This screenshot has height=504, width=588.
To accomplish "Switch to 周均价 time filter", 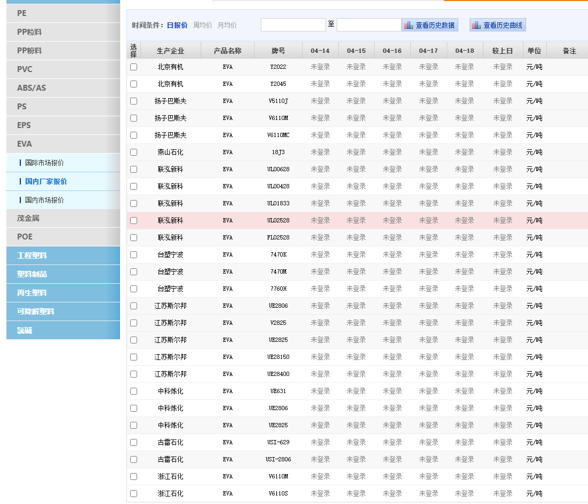I will point(202,25).
